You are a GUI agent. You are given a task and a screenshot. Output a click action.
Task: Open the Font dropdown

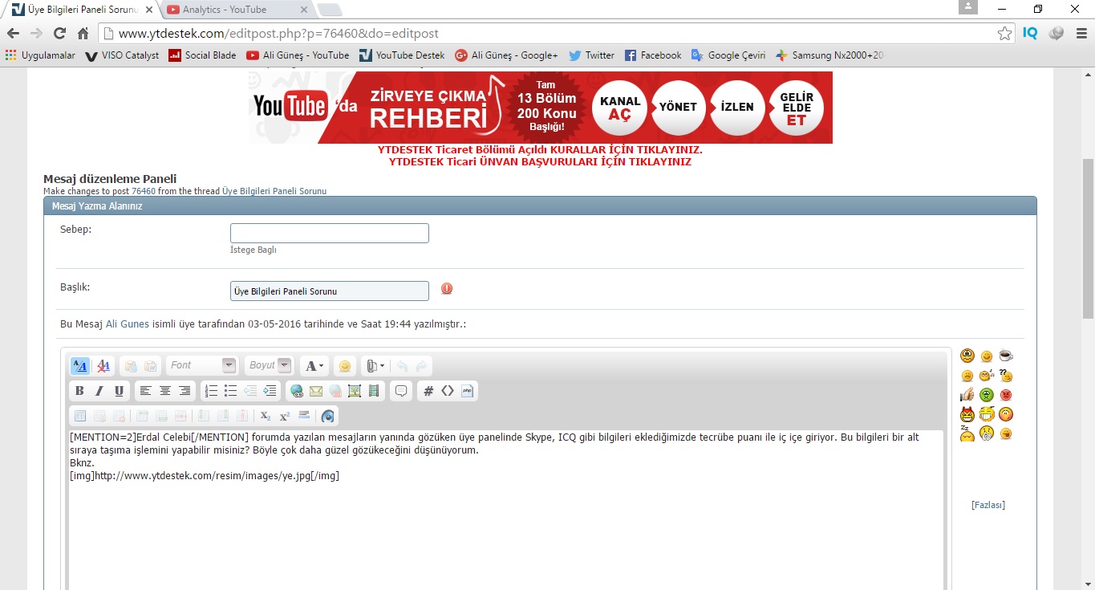[202, 365]
